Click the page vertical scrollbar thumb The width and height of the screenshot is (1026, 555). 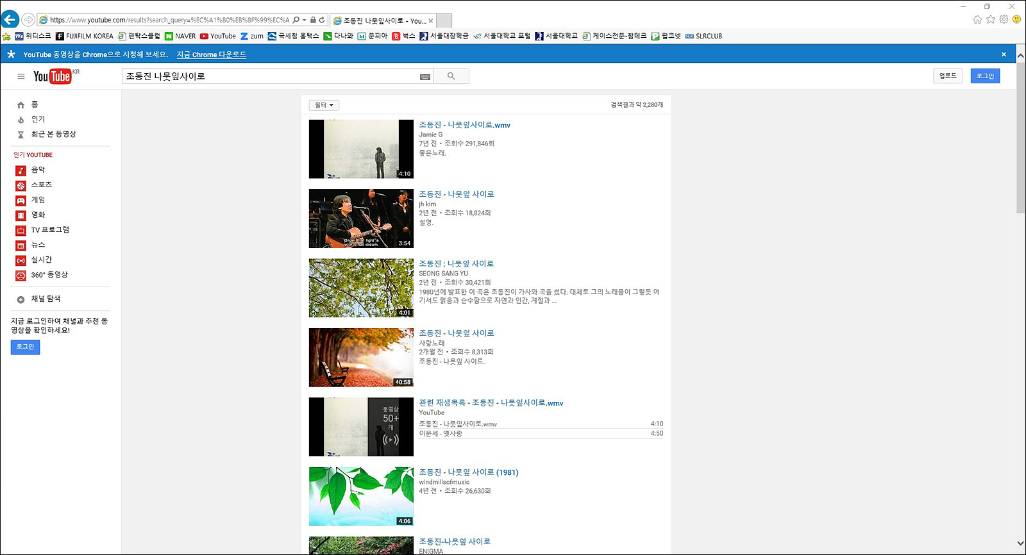click(x=1020, y=137)
